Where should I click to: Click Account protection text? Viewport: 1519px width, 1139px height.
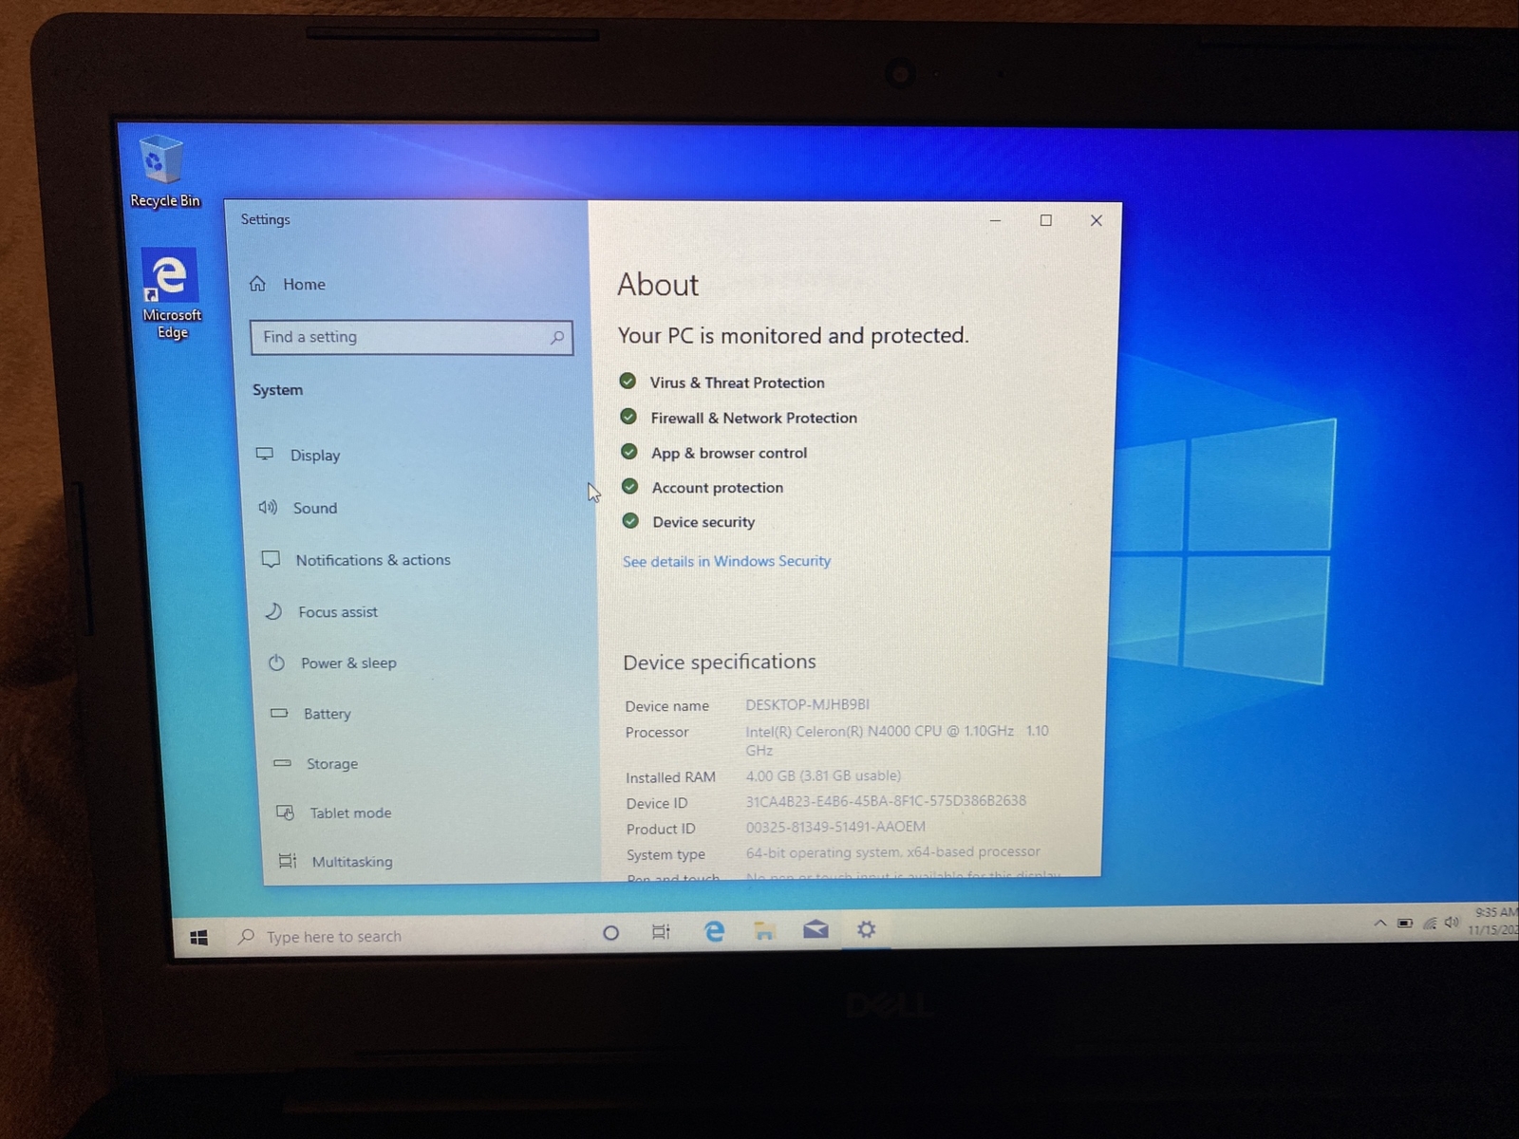tap(718, 488)
